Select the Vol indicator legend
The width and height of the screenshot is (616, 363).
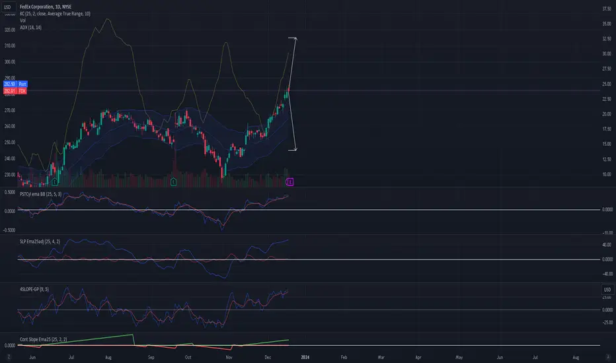point(22,20)
